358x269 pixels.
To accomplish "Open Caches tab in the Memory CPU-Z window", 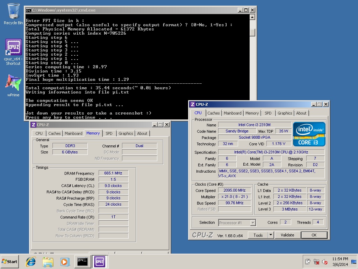I will point(54,133).
